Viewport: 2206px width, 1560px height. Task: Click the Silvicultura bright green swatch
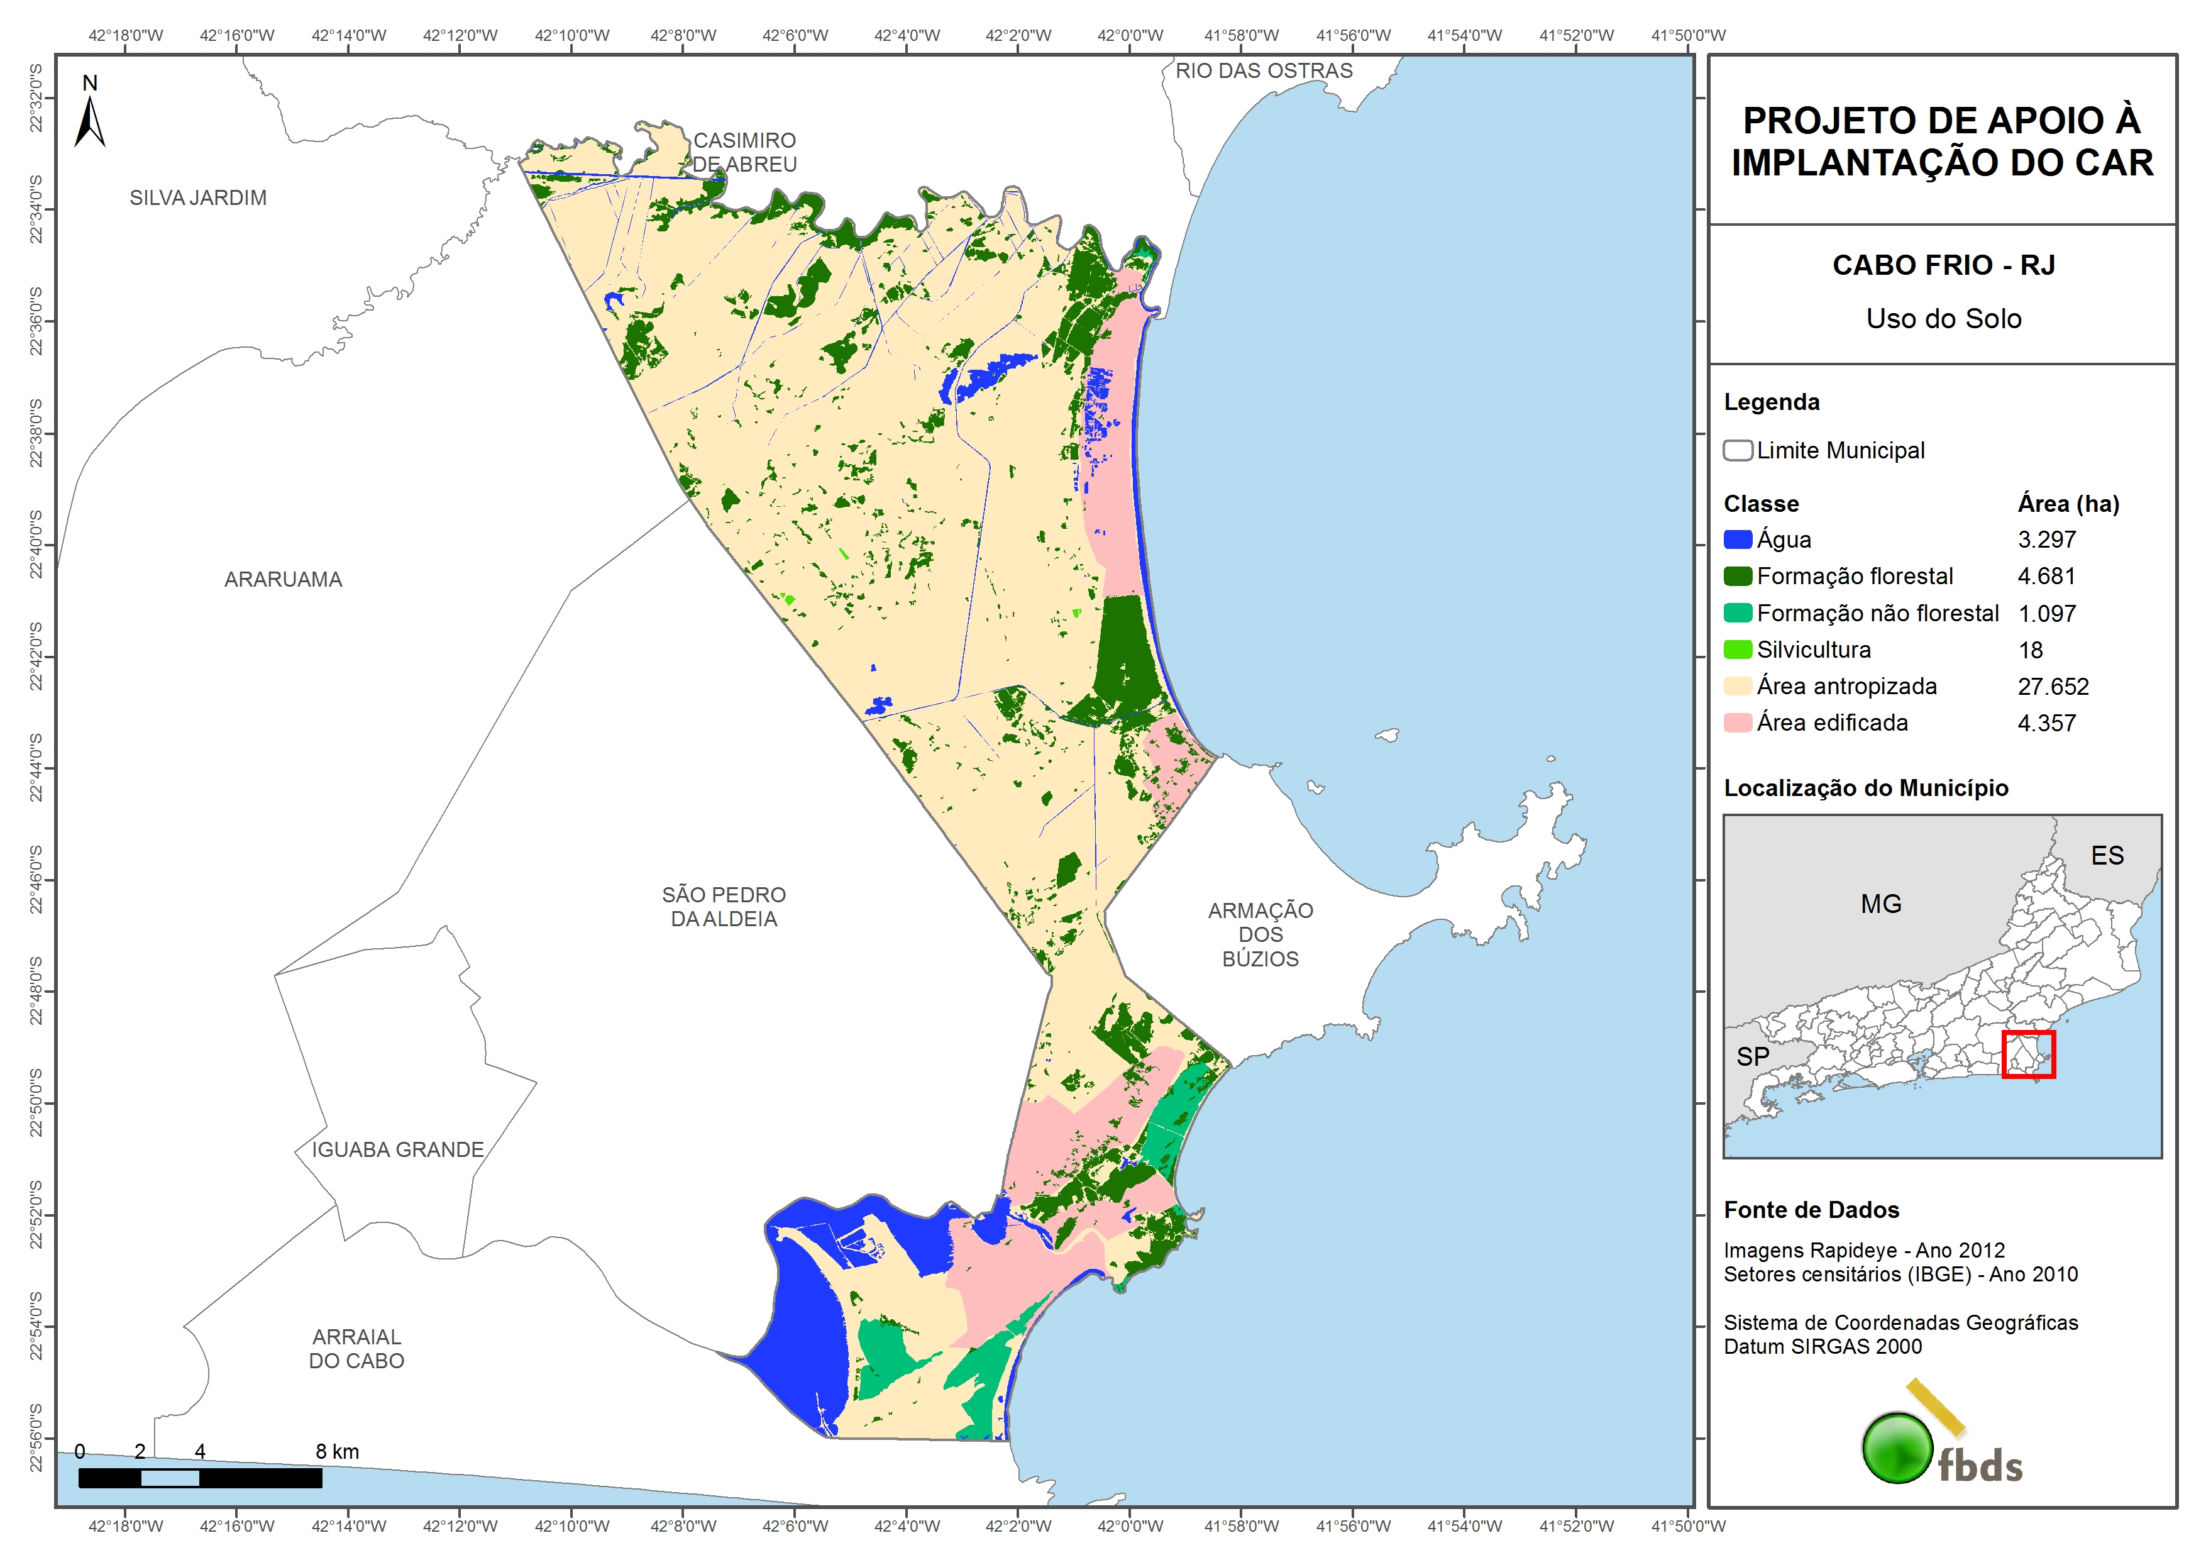click(1737, 650)
